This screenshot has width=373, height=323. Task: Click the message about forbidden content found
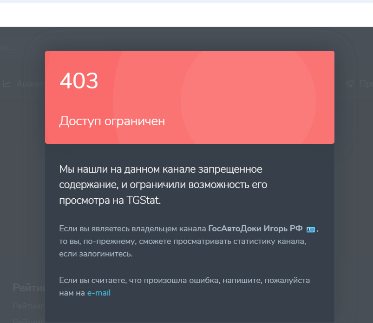[x=161, y=184]
